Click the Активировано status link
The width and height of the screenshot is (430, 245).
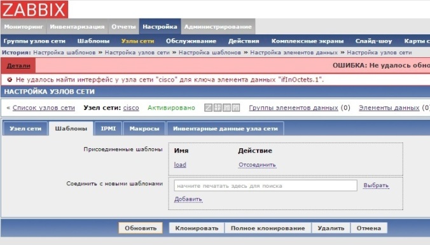171,108
